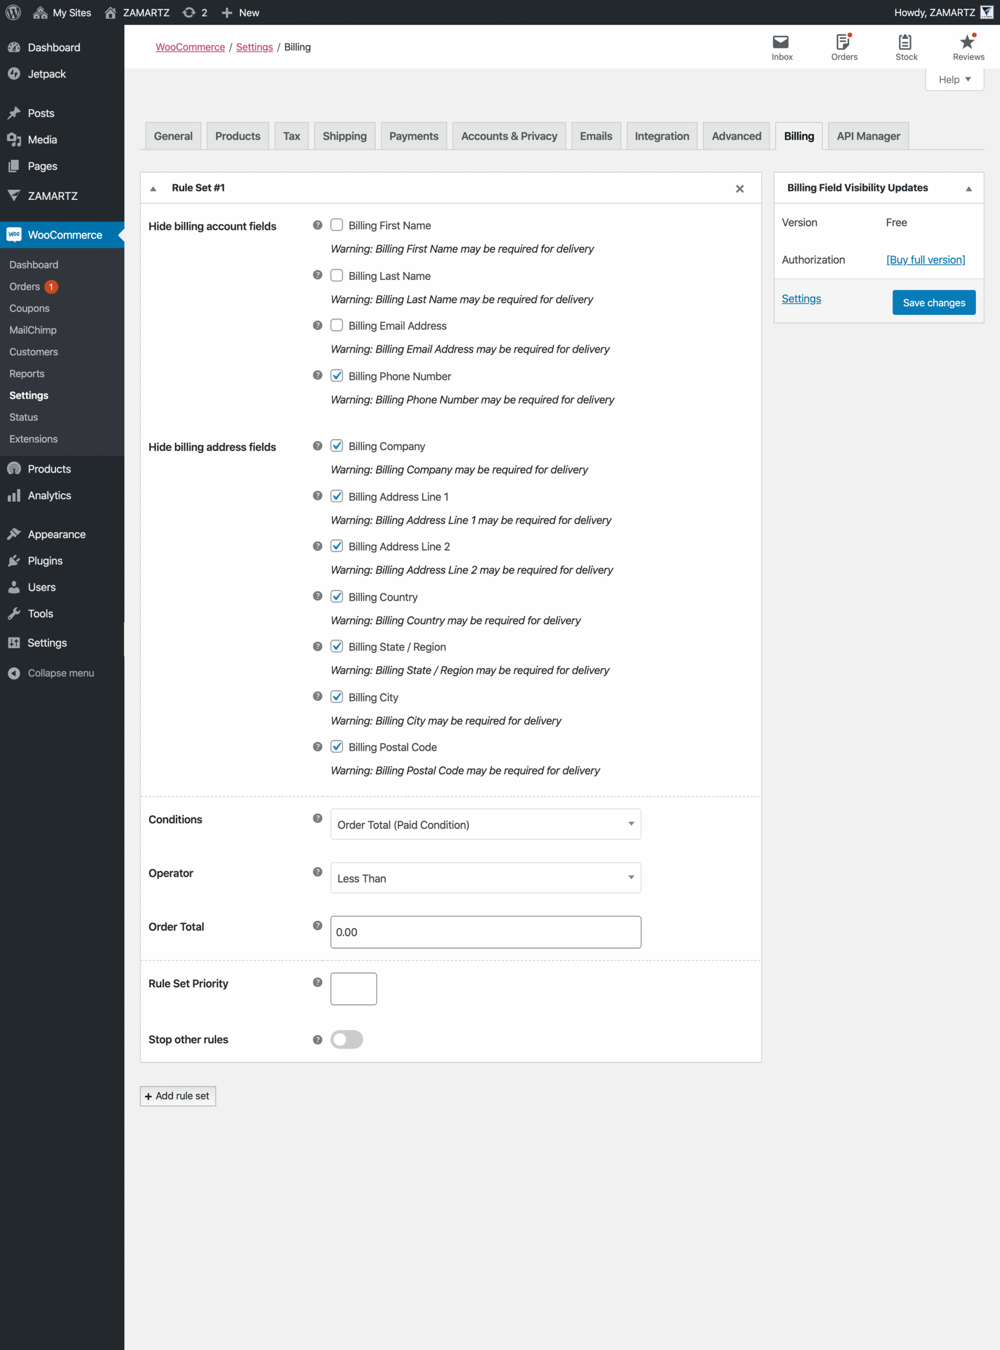Select the Analytics menu icon

pyautogui.click(x=15, y=495)
